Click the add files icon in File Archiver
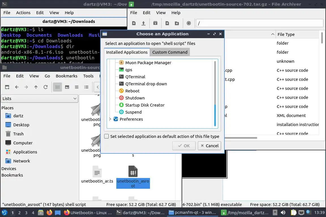This screenshot has width=326, height=217. [167, 23]
